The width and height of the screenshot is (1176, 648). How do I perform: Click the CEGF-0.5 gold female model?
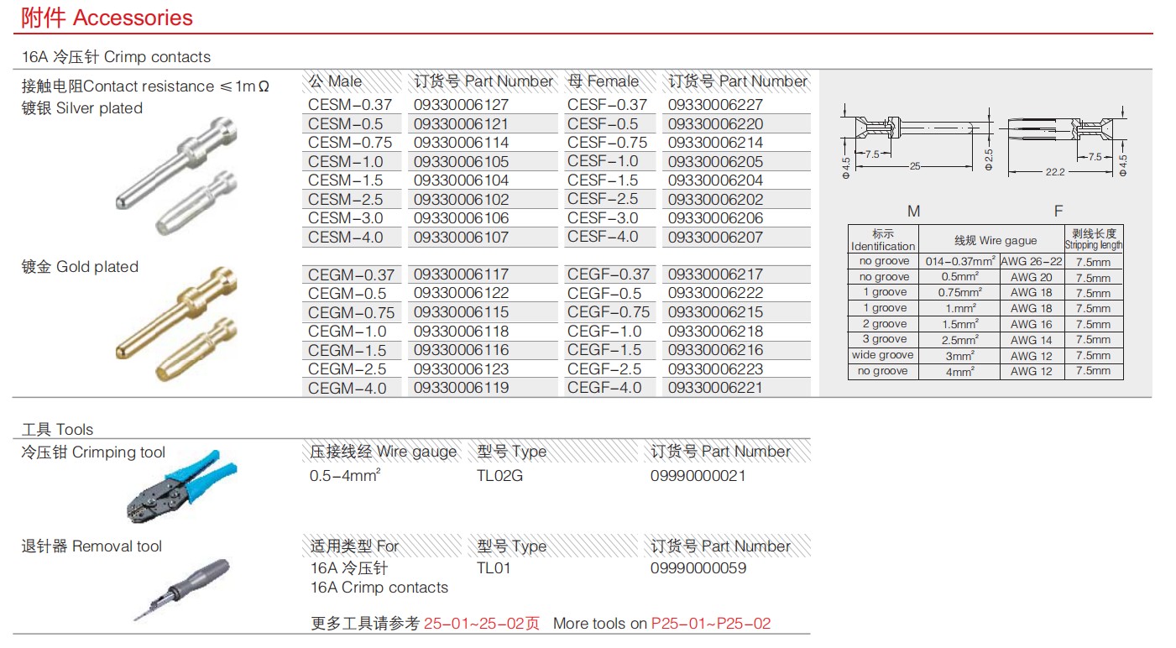coord(604,293)
